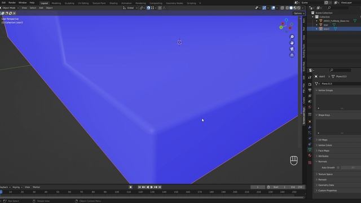Play the animation forward
361x203 pixels.
pos(152,187)
